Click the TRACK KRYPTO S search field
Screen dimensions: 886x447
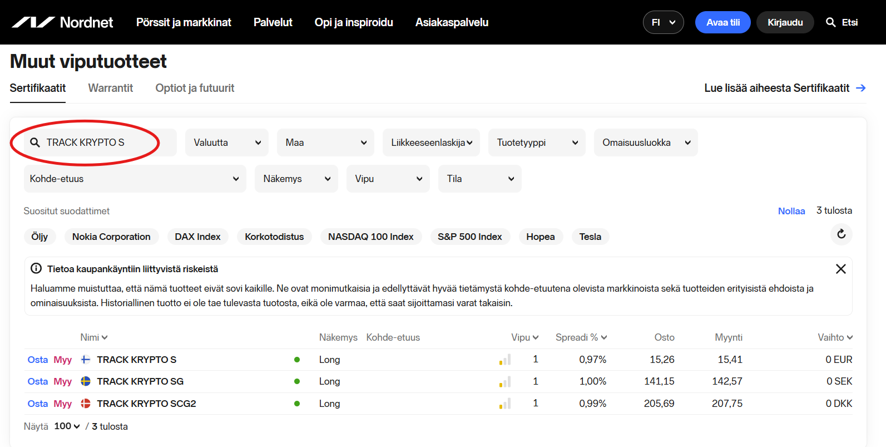[100, 143]
